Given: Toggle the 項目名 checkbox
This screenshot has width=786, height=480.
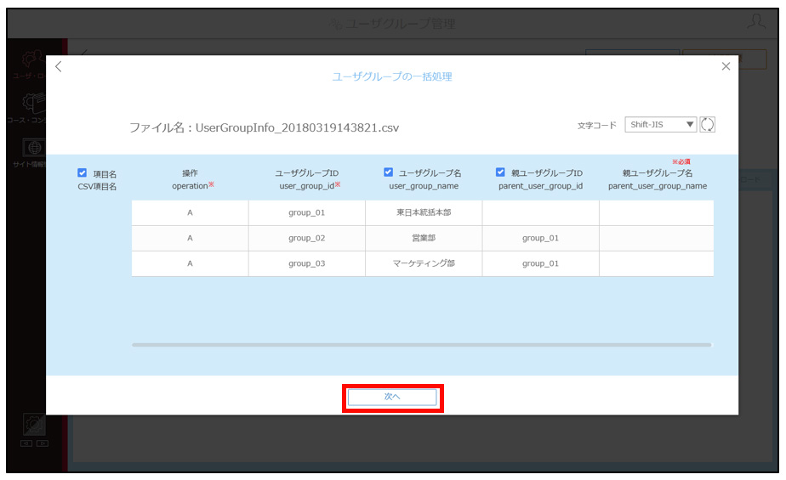Looking at the screenshot, I should (x=83, y=173).
